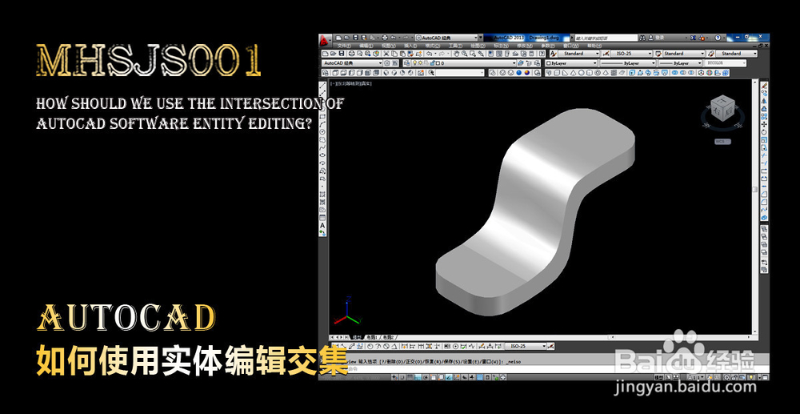Open the color control ByLayer dropdown

pyautogui.click(x=571, y=62)
